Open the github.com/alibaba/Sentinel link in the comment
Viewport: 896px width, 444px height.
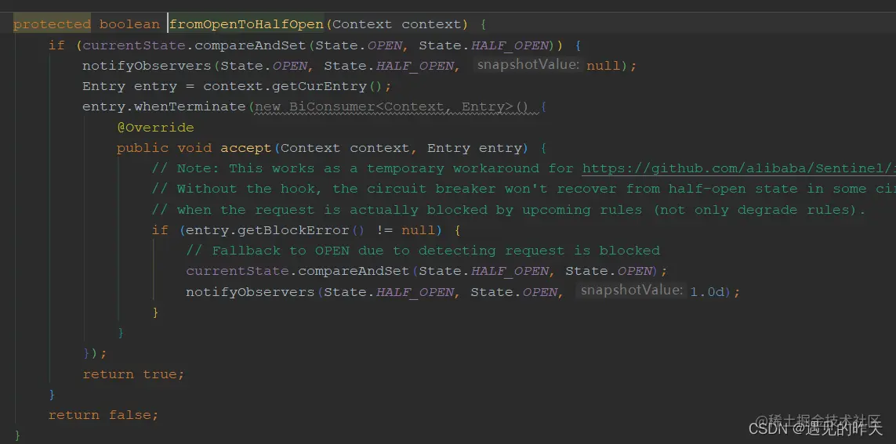pyautogui.click(x=739, y=168)
